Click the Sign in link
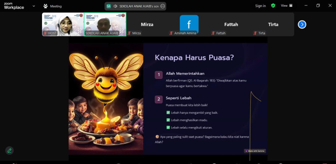 tap(260, 6)
